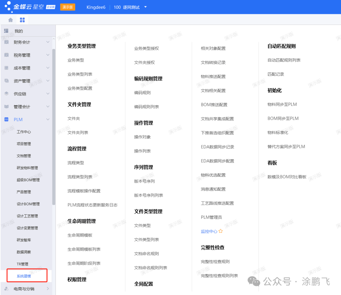
Task: Open 我的 section in sidebar
Action: pos(19,31)
